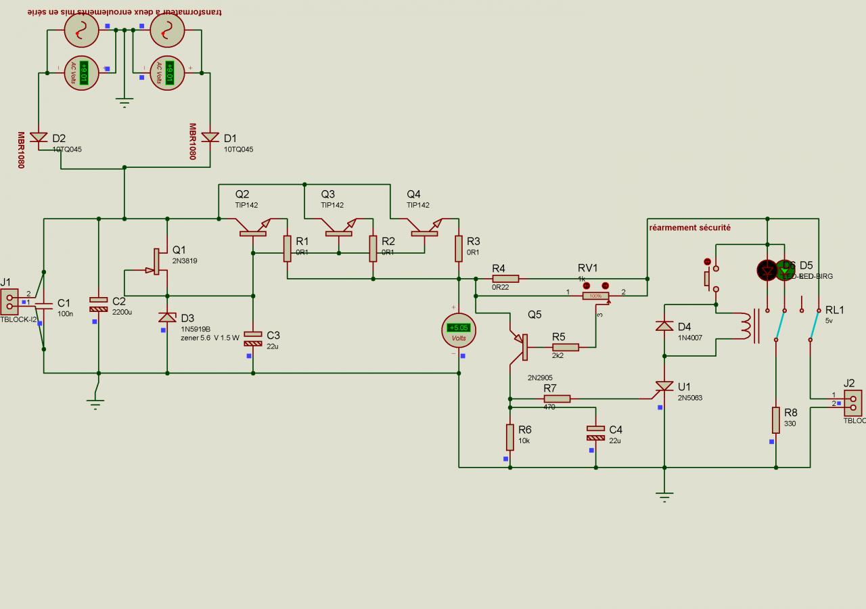Click the ground symbol beneath capacitor C2

(95, 405)
